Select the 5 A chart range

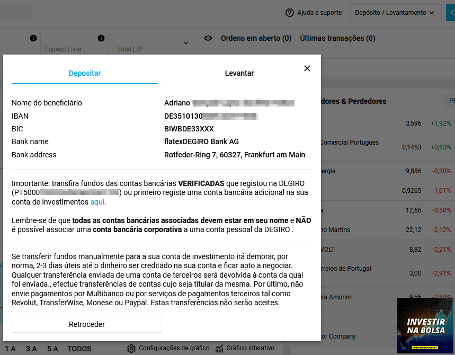tap(52, 349)
